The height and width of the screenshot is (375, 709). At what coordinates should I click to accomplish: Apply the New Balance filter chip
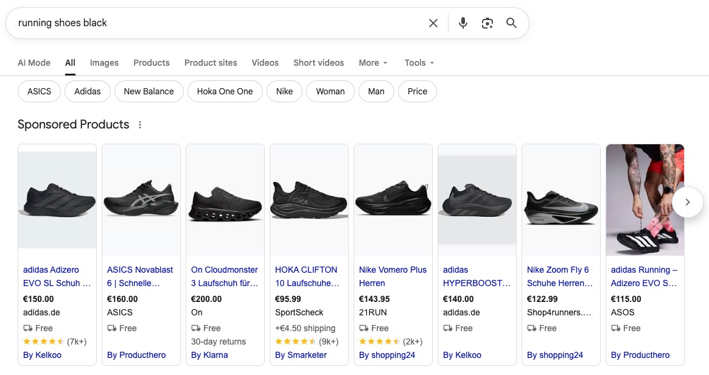pyautogui.click(x=148, y=91)
